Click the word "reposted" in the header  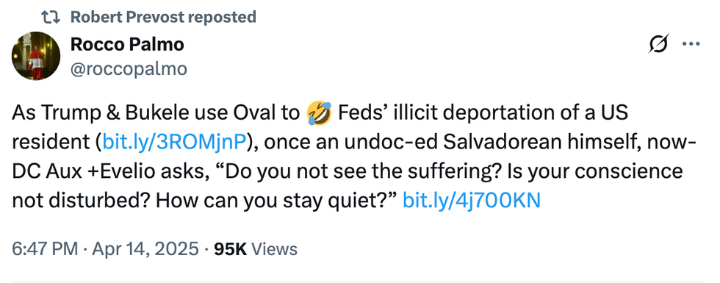(x=222, y=18)
